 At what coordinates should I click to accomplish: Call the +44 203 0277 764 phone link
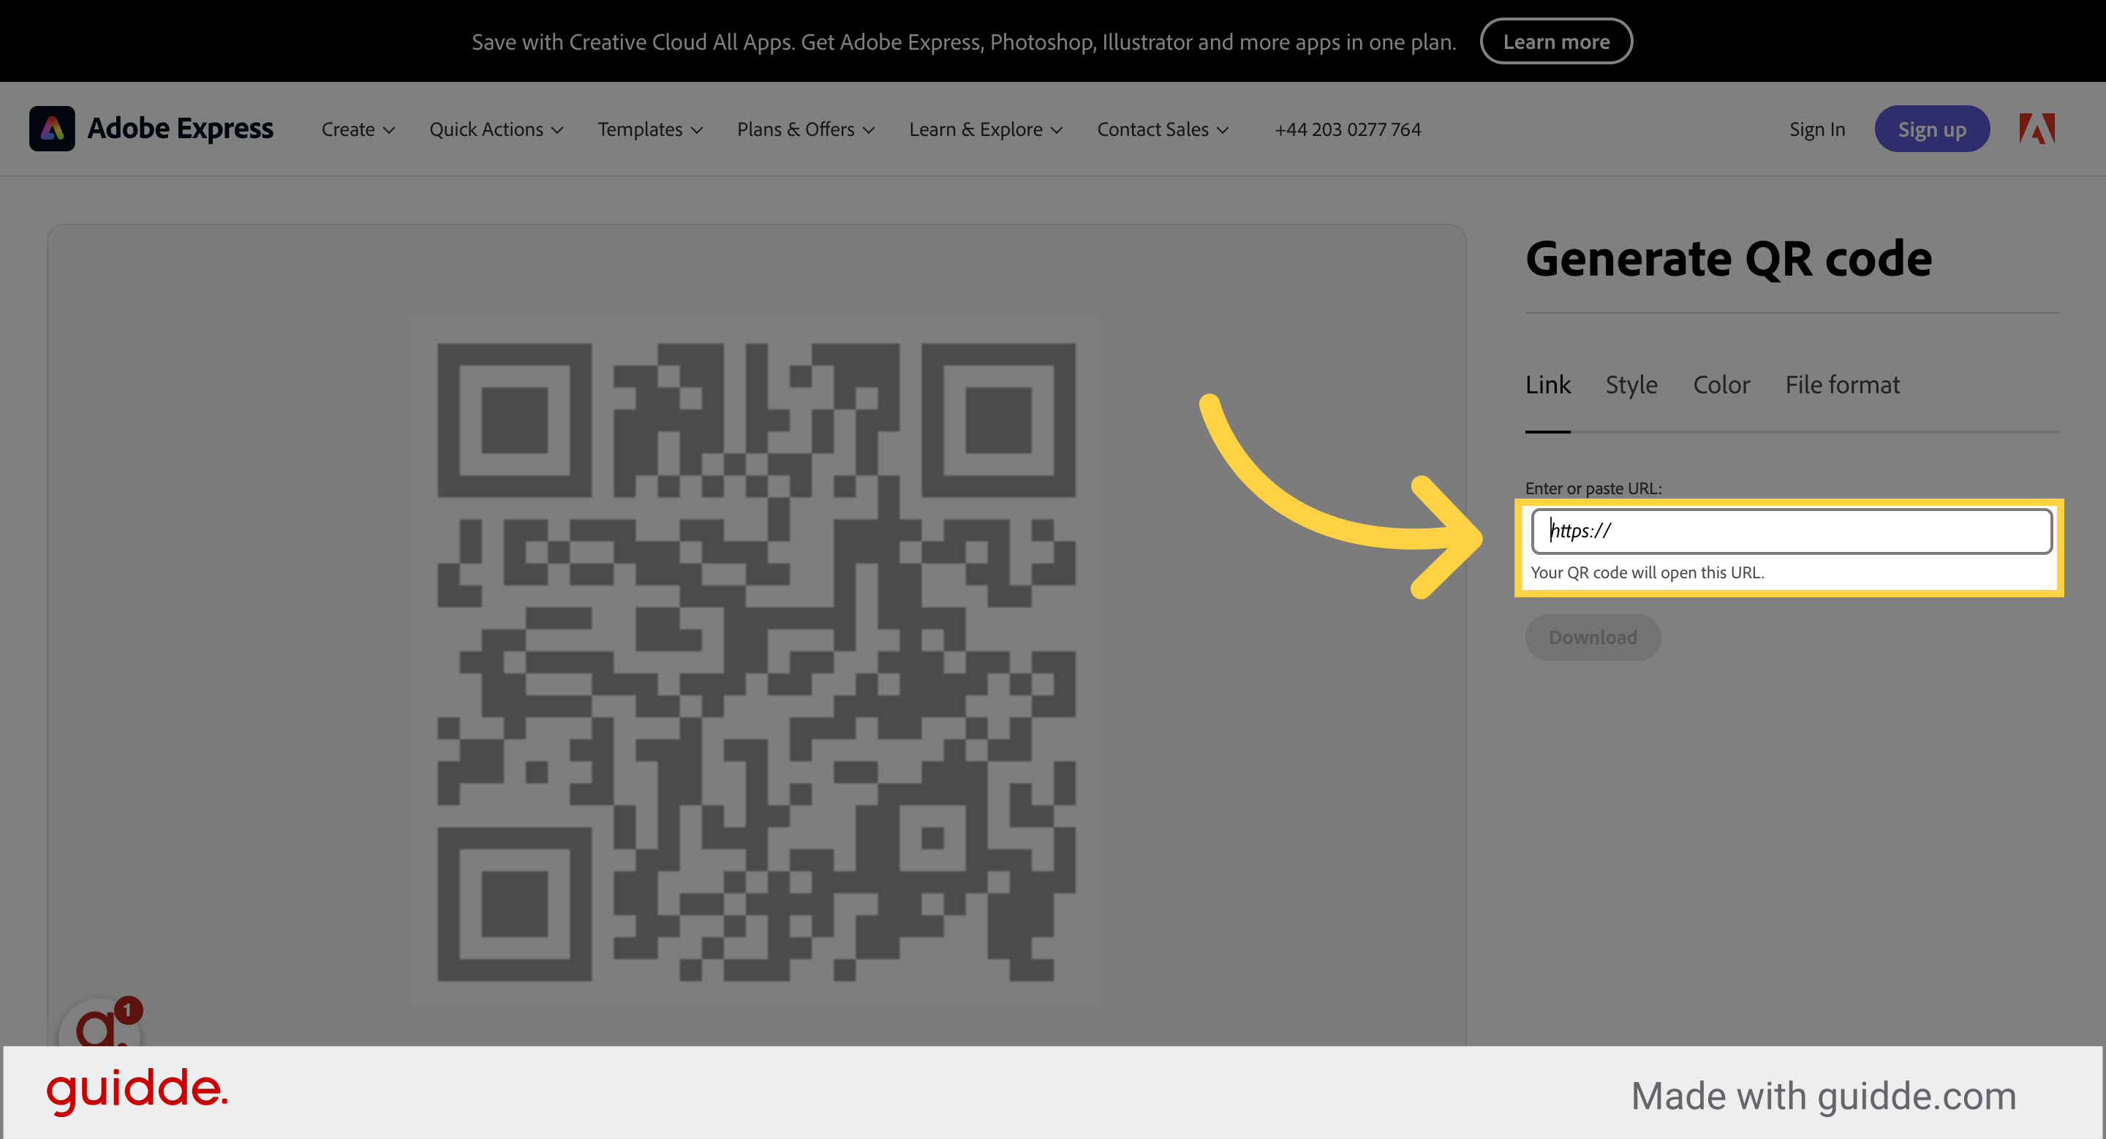tap(1347, 129)
